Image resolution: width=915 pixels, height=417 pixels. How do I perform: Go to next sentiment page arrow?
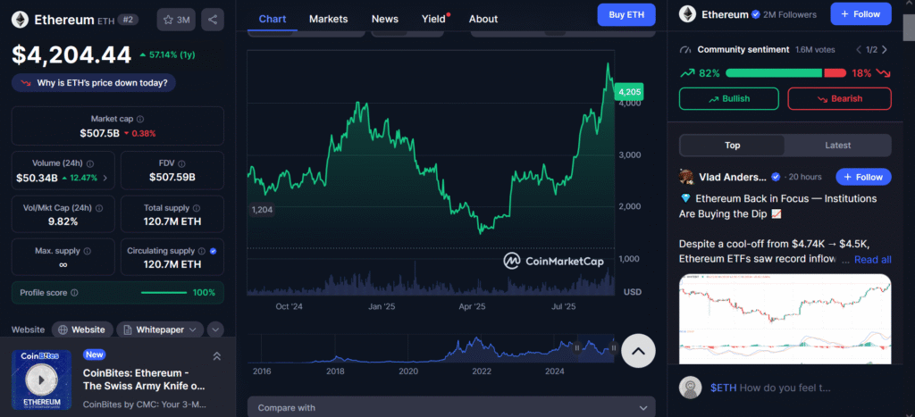(885, 50)
